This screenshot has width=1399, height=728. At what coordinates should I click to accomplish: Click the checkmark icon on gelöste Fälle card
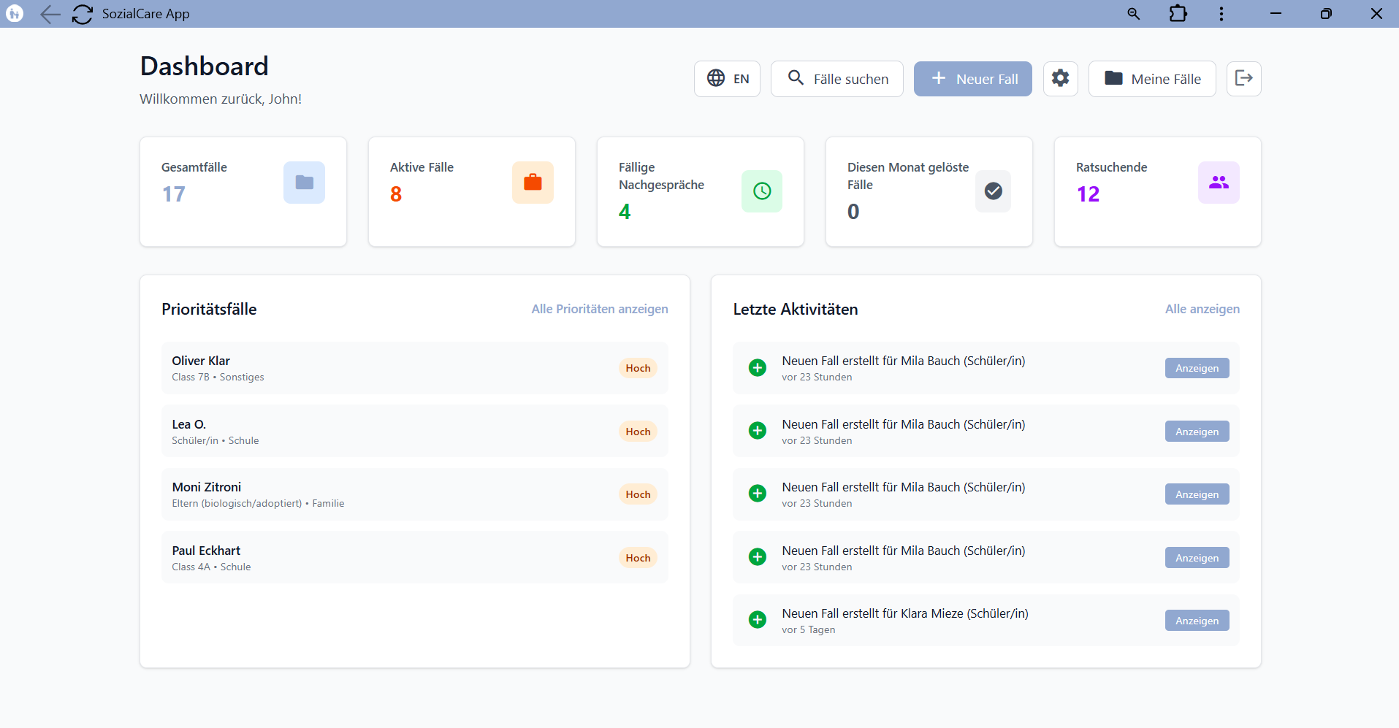(x=993, y=191)
